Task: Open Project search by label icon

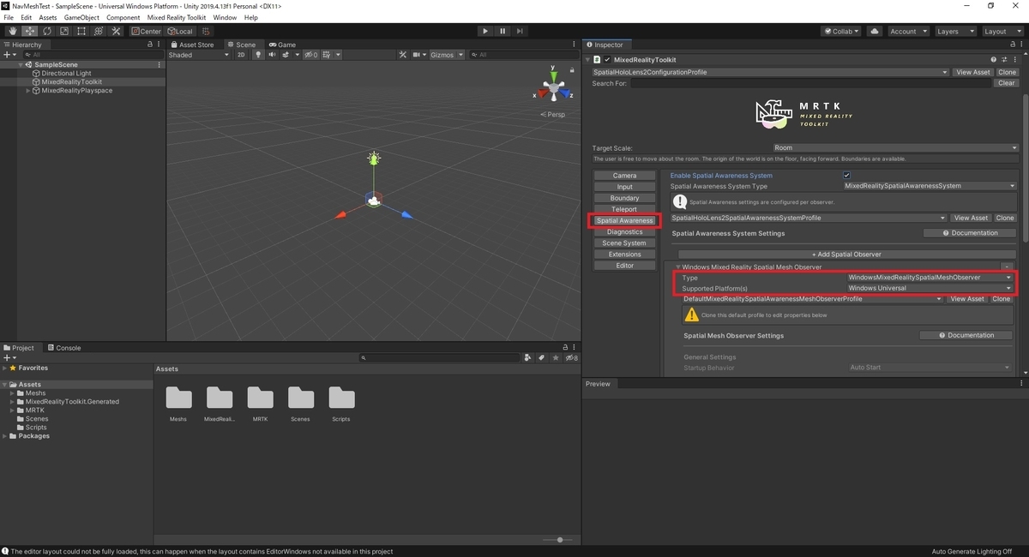Action: click(x=541, y=357)
